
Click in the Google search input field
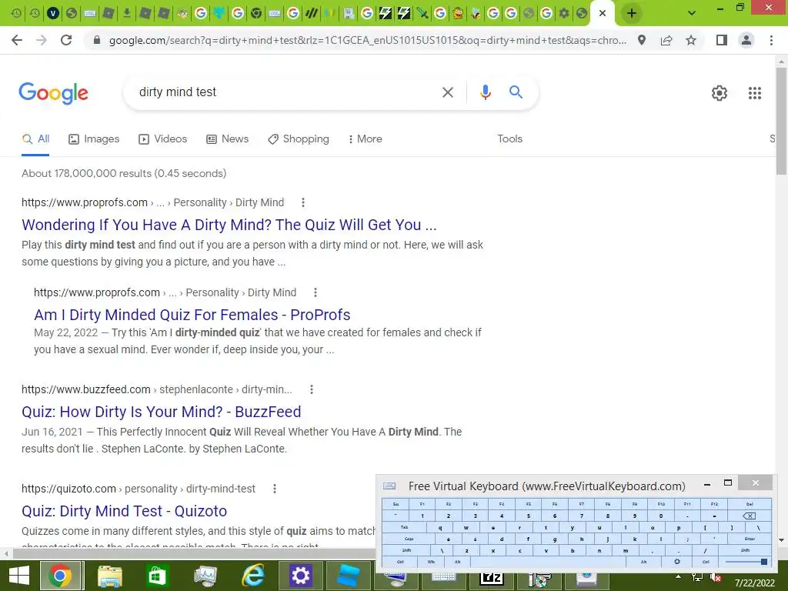[x=286, y=92]
